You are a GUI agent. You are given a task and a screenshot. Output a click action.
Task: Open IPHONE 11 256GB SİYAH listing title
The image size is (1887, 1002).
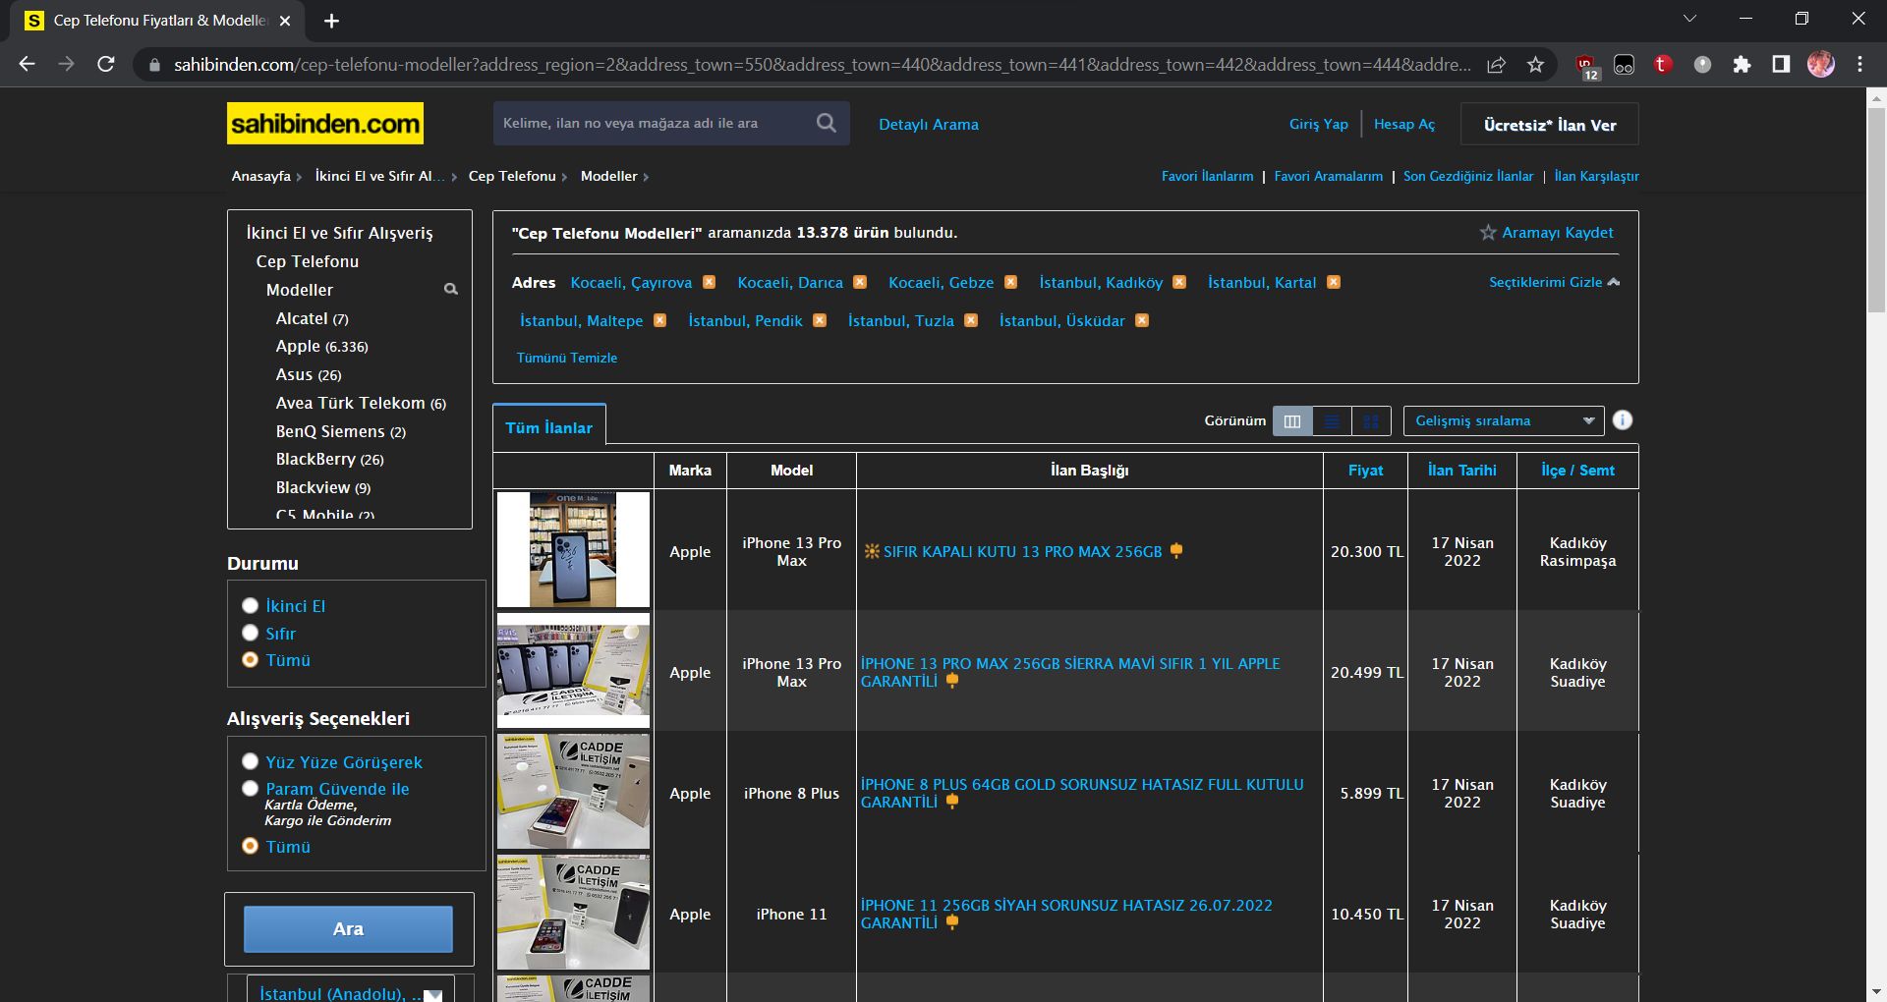point(1066,914)
